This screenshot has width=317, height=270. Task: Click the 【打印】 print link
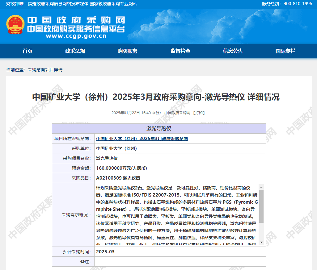click(199, 113)
